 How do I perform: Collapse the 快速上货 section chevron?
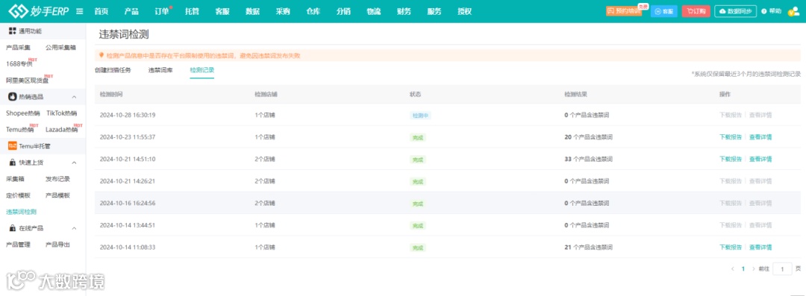(x=74, y=163)
